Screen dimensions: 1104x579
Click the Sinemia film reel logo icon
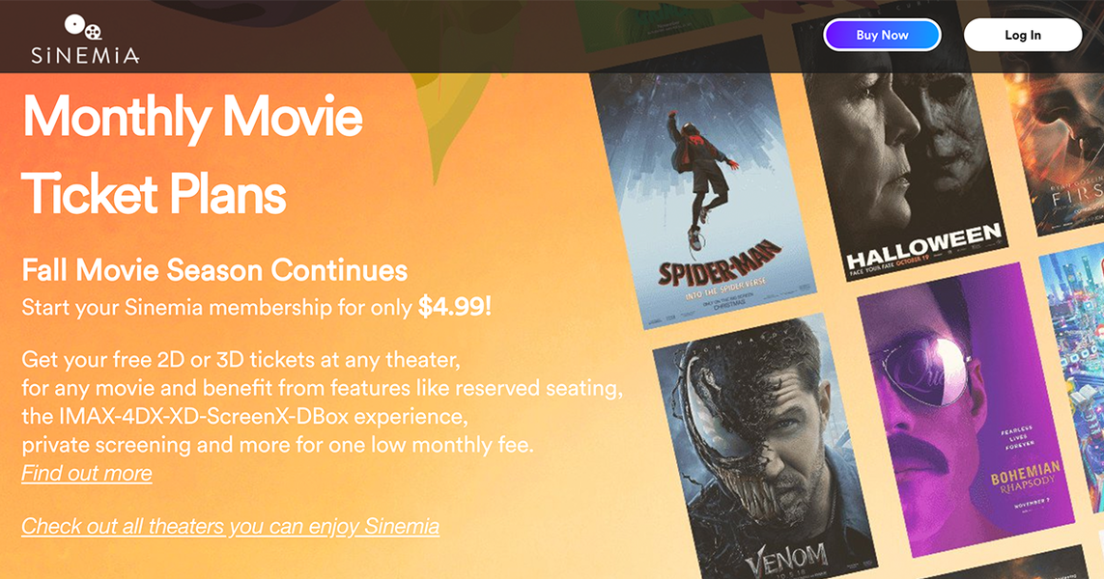[84, 27]
